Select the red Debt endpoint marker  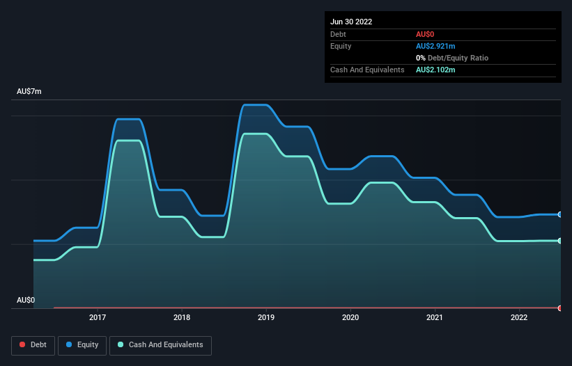click(560, 308)
